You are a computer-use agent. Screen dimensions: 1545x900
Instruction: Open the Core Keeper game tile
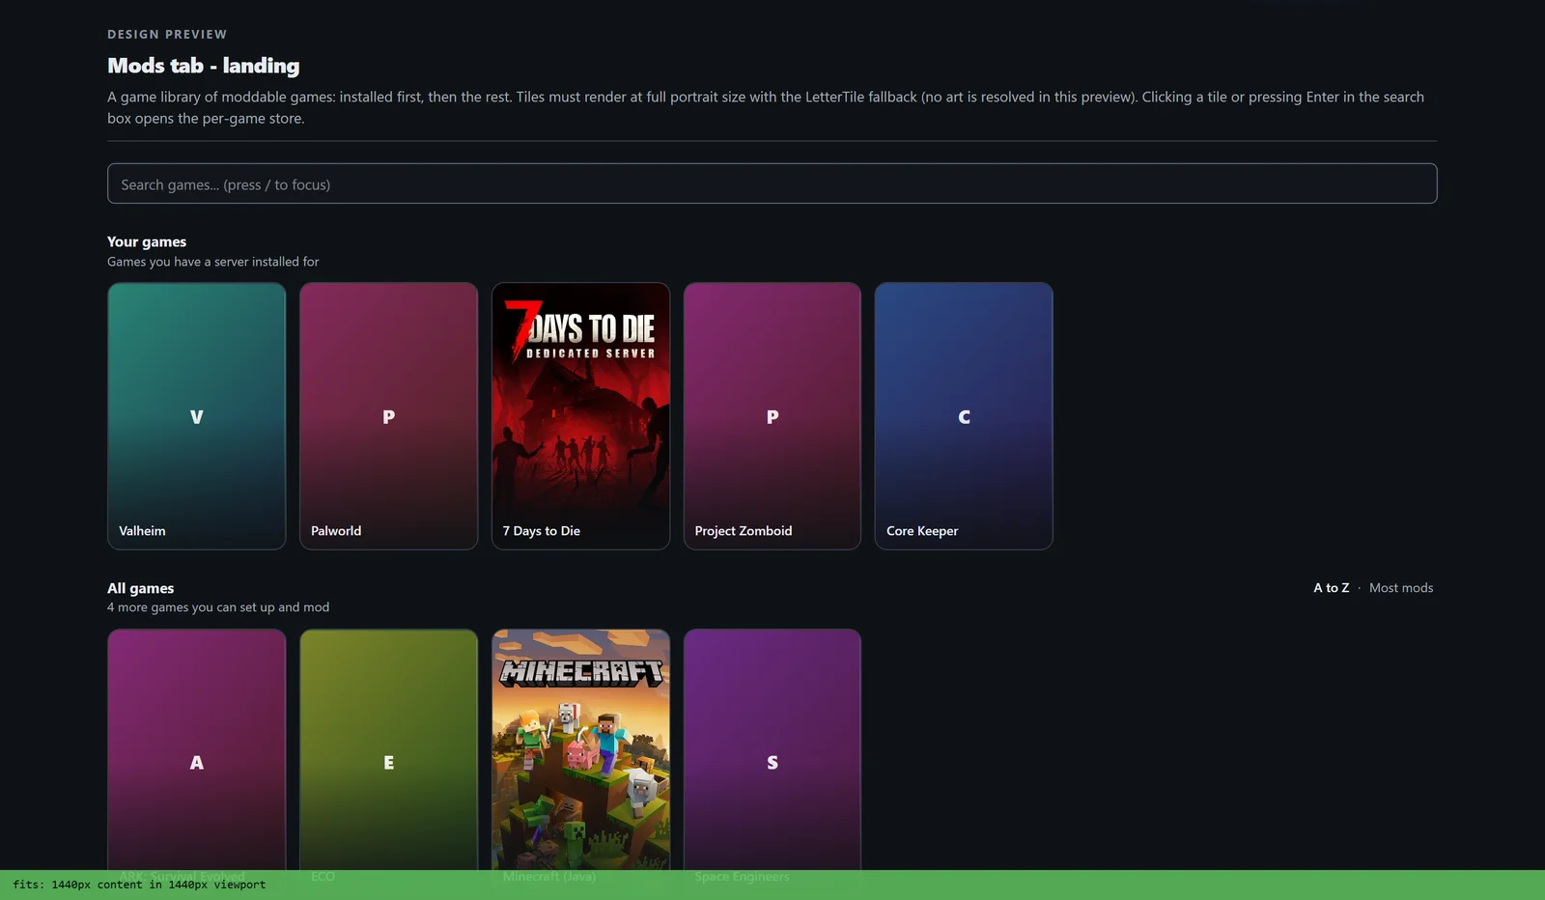tap(964, 416)
